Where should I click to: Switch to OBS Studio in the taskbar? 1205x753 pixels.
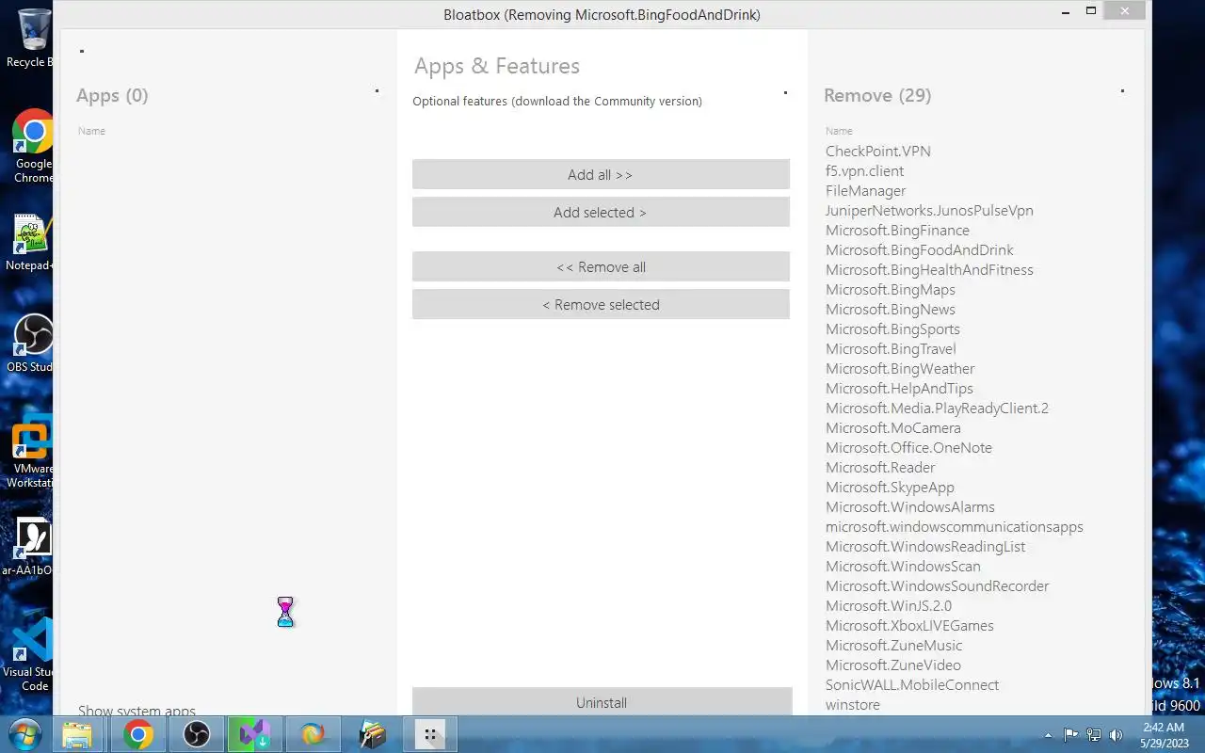(x=196, y=734)
